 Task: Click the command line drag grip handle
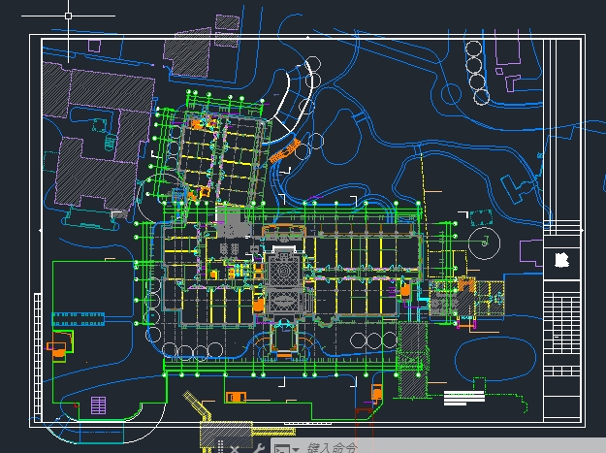point(220,446)
